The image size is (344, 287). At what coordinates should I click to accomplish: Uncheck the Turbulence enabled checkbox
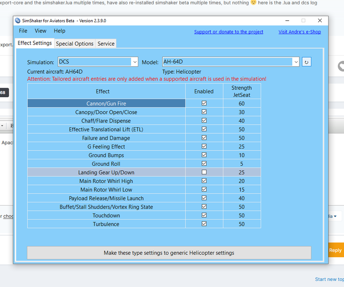pyautogui.click(x=204, y=223)
